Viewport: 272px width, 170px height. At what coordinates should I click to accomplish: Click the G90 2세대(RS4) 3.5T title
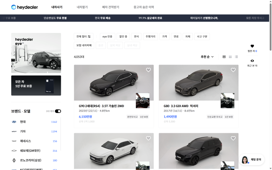pyautogui.click(x=101, y=106)
